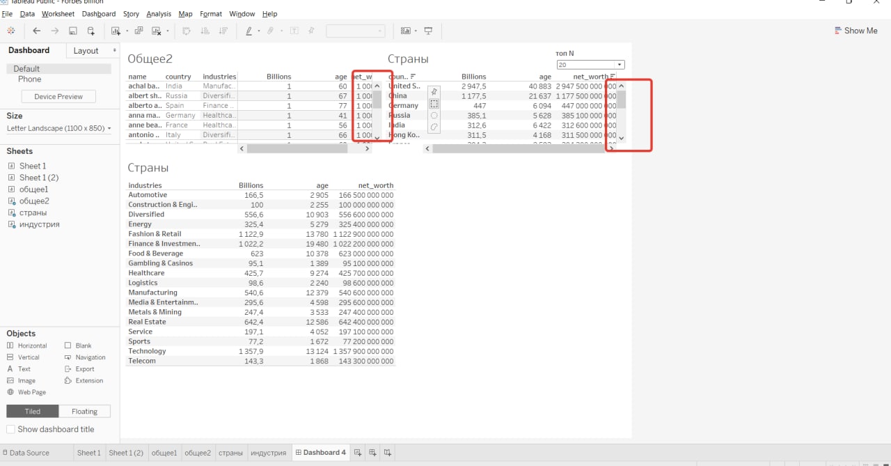The height and width of the screenshot is (466, 891).
Task: Click the Redo forward arrow
Action: pyautogui.click(x=55, y=31)
